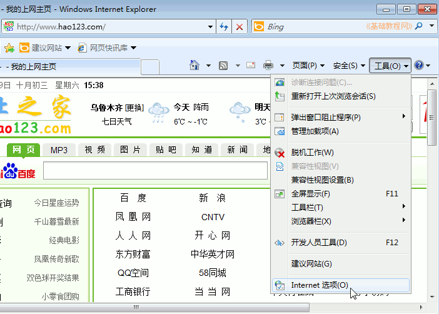Open the 百度 site link
The image size is (439, 314).
pyautogui.click(x=133, y=198)
